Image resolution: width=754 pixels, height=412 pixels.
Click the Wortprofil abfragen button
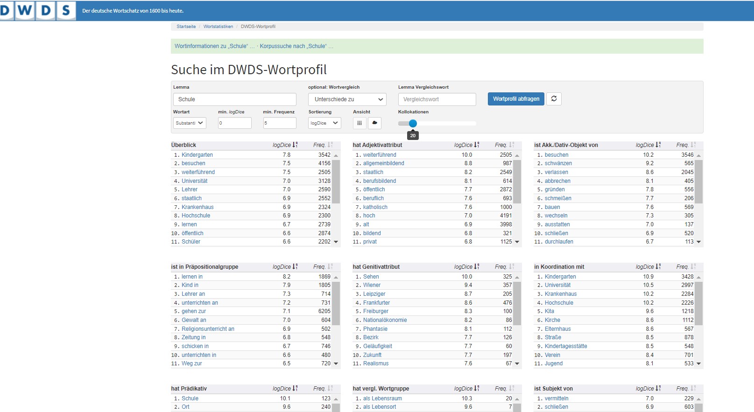coord(516,99)
